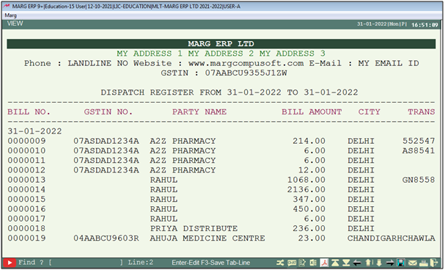
Task: Click the GSTIN NO. column header
Action: pyautogui.click(x=108, y=112)
